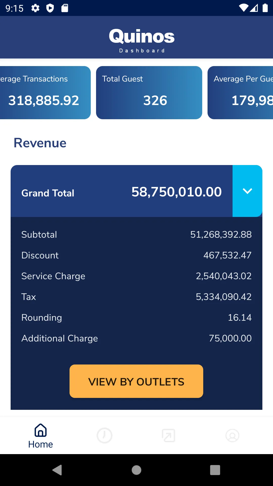Open the export arrow tab icon
Viewport: 273px width, 486px height.
point(168,436)
